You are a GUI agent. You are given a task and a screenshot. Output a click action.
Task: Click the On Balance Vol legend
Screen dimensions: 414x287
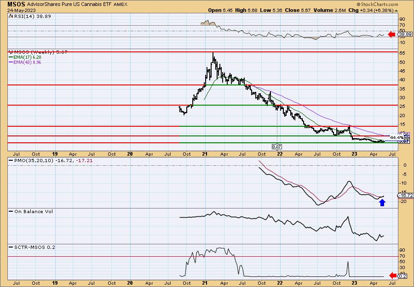[x=31, y=211]
